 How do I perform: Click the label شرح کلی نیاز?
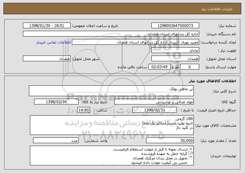click(225, 91)
